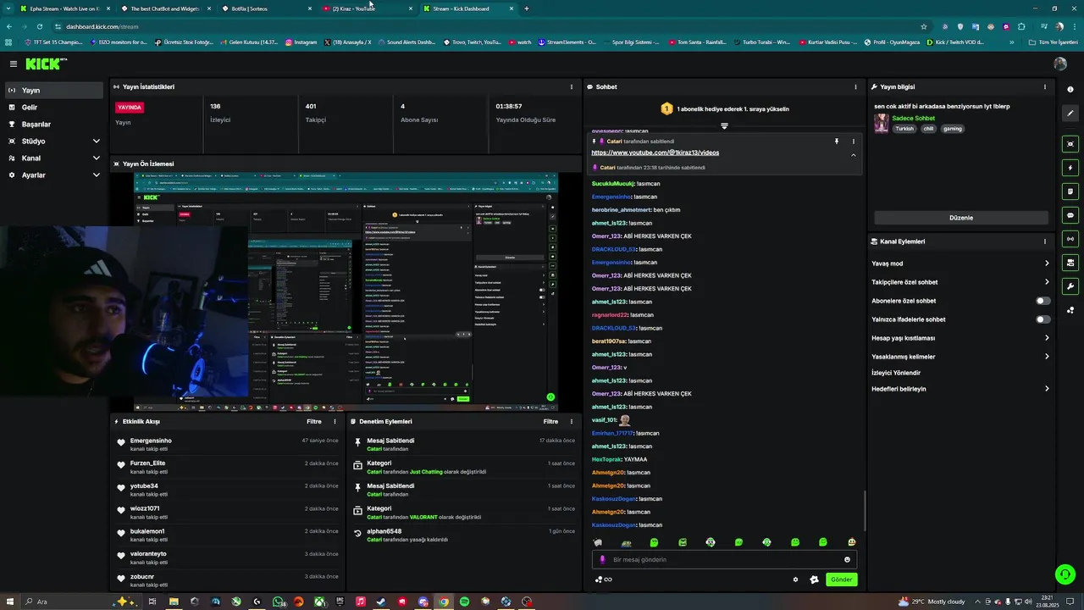Click the pencil edit icon in the right sidebar
Viewport: 1084px width, 610px height.
point(1070,113)
